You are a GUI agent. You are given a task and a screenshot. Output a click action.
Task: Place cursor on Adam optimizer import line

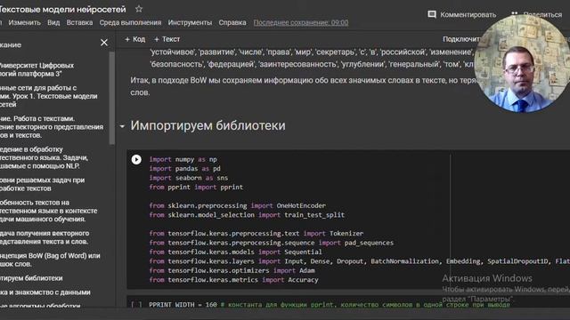point(232,270)
